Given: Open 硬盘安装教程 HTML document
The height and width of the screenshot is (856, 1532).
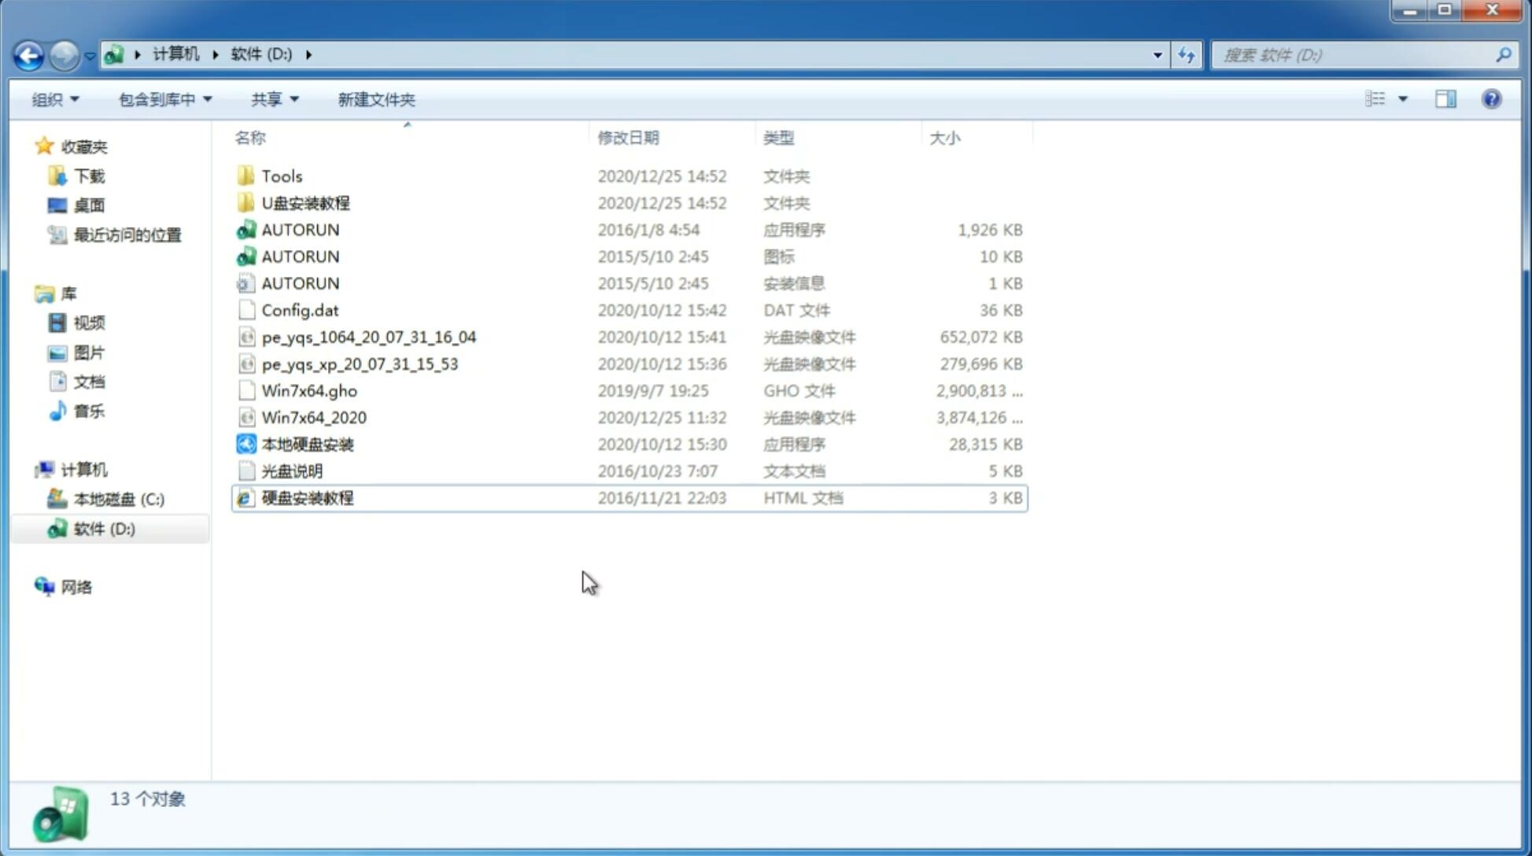Looking at the screenshot, I should tap(307, 497).
